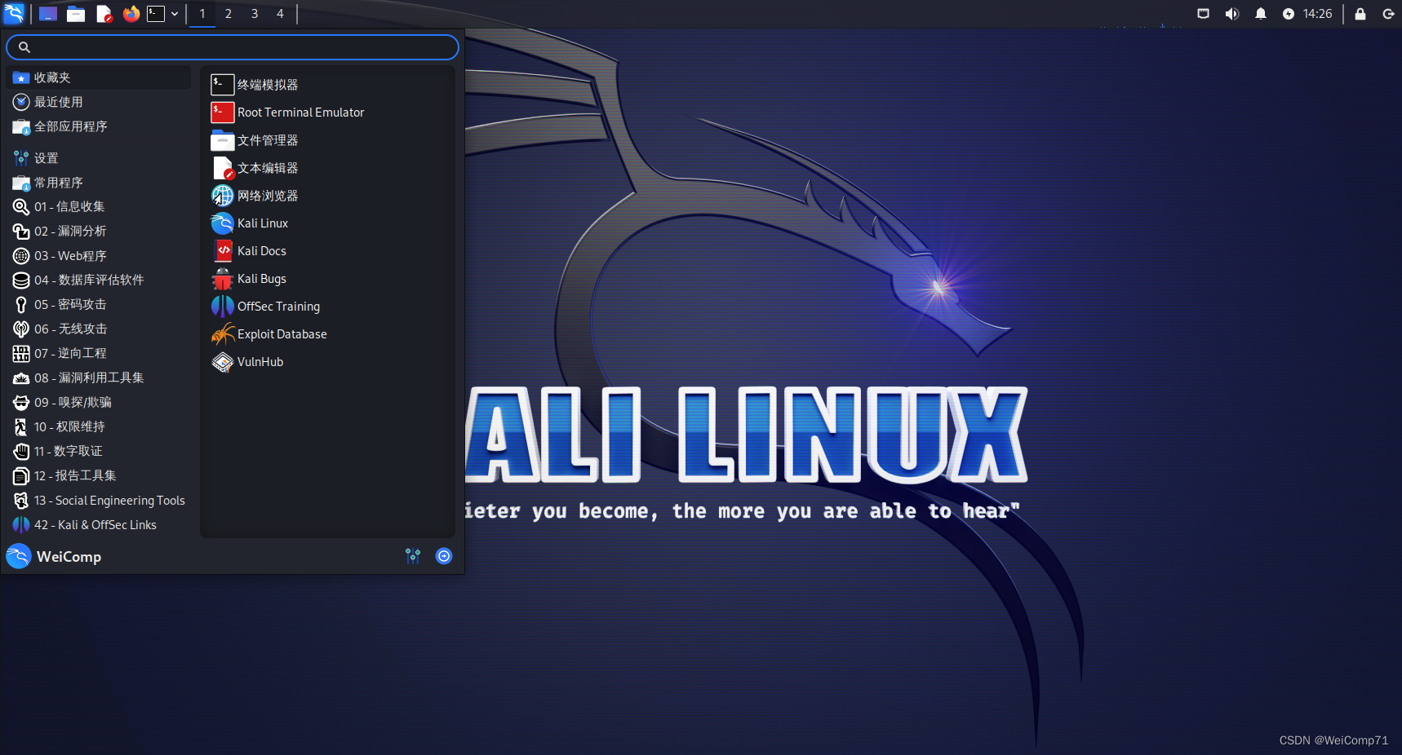1402x755 pixels.
Task: Open the notifications bell icon
Action: [x=1260, y=14]
